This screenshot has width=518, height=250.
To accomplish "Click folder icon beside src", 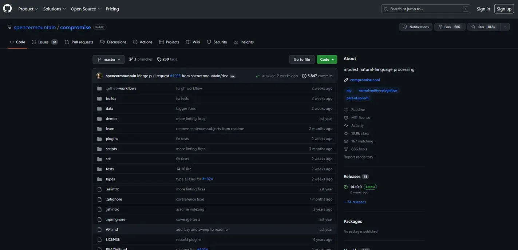I will click(x=99, y=159).
